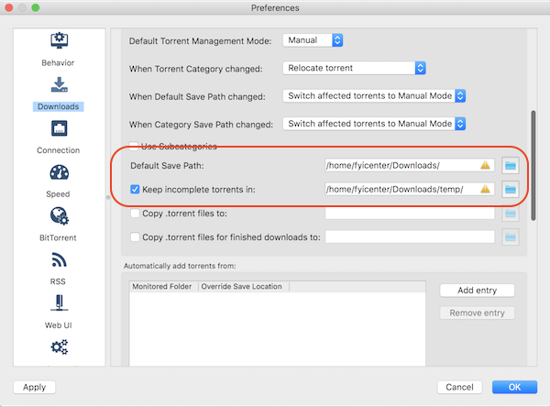
Task: Browse folder for Copy .torrent files to
Action: pyautogui.click(x=510, y=214)
